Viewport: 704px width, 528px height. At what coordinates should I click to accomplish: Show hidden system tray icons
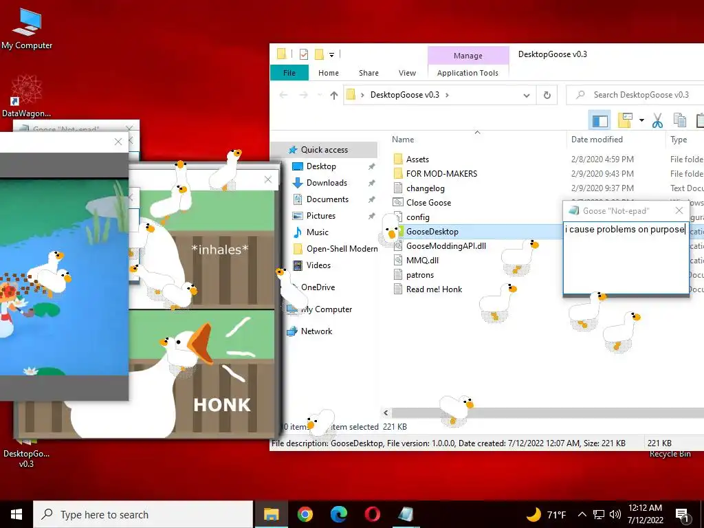(x=582, y=514)
